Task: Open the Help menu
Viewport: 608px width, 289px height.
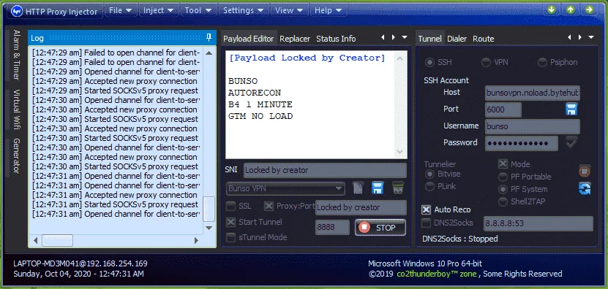Action: [328, 10]
